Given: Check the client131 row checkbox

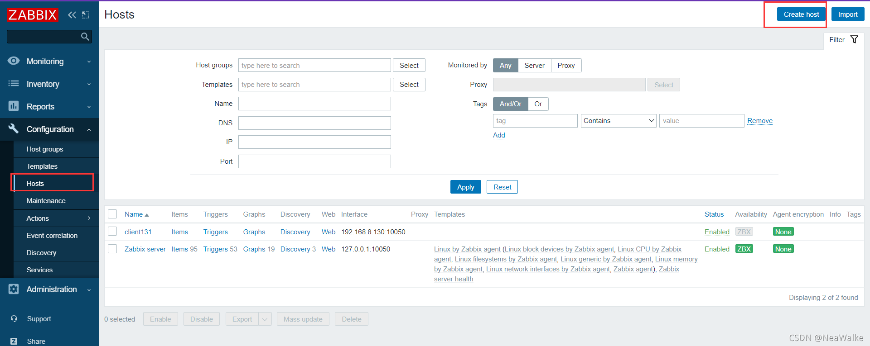Looking at the screenshot, I should pyautogui.click(x=113, y=232).
